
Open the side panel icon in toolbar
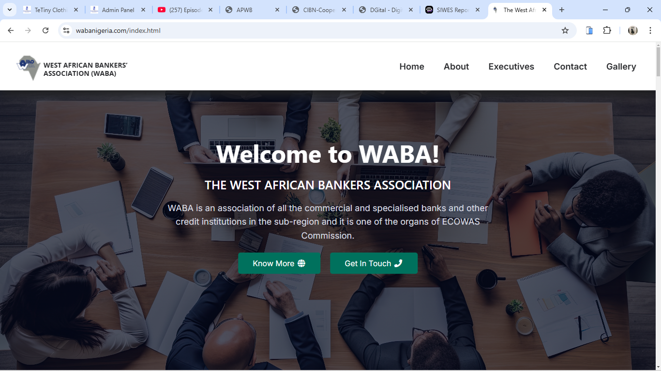[x=589, y=30]
